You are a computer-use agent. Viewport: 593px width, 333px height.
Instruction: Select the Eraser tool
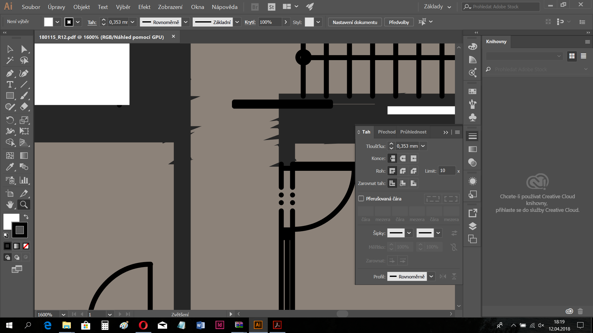pos(24,107)
